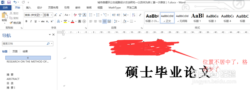Click the increase indent icon
This screenshot has width=250, height=90.
click(118, 15)
